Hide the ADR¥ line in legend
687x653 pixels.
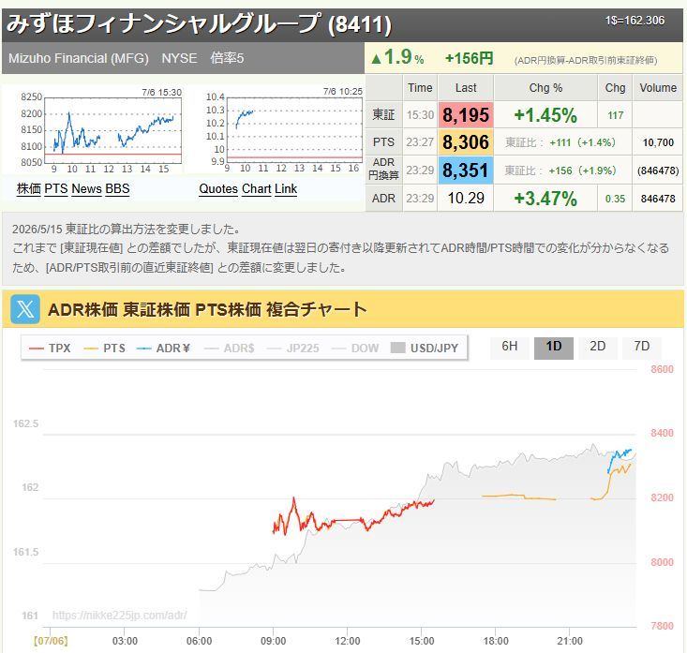163,349
